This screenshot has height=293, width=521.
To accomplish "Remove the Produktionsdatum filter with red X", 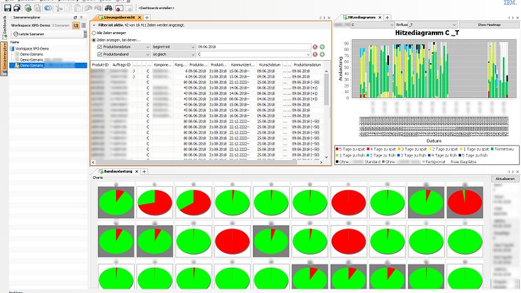I will tap(315, 47).
